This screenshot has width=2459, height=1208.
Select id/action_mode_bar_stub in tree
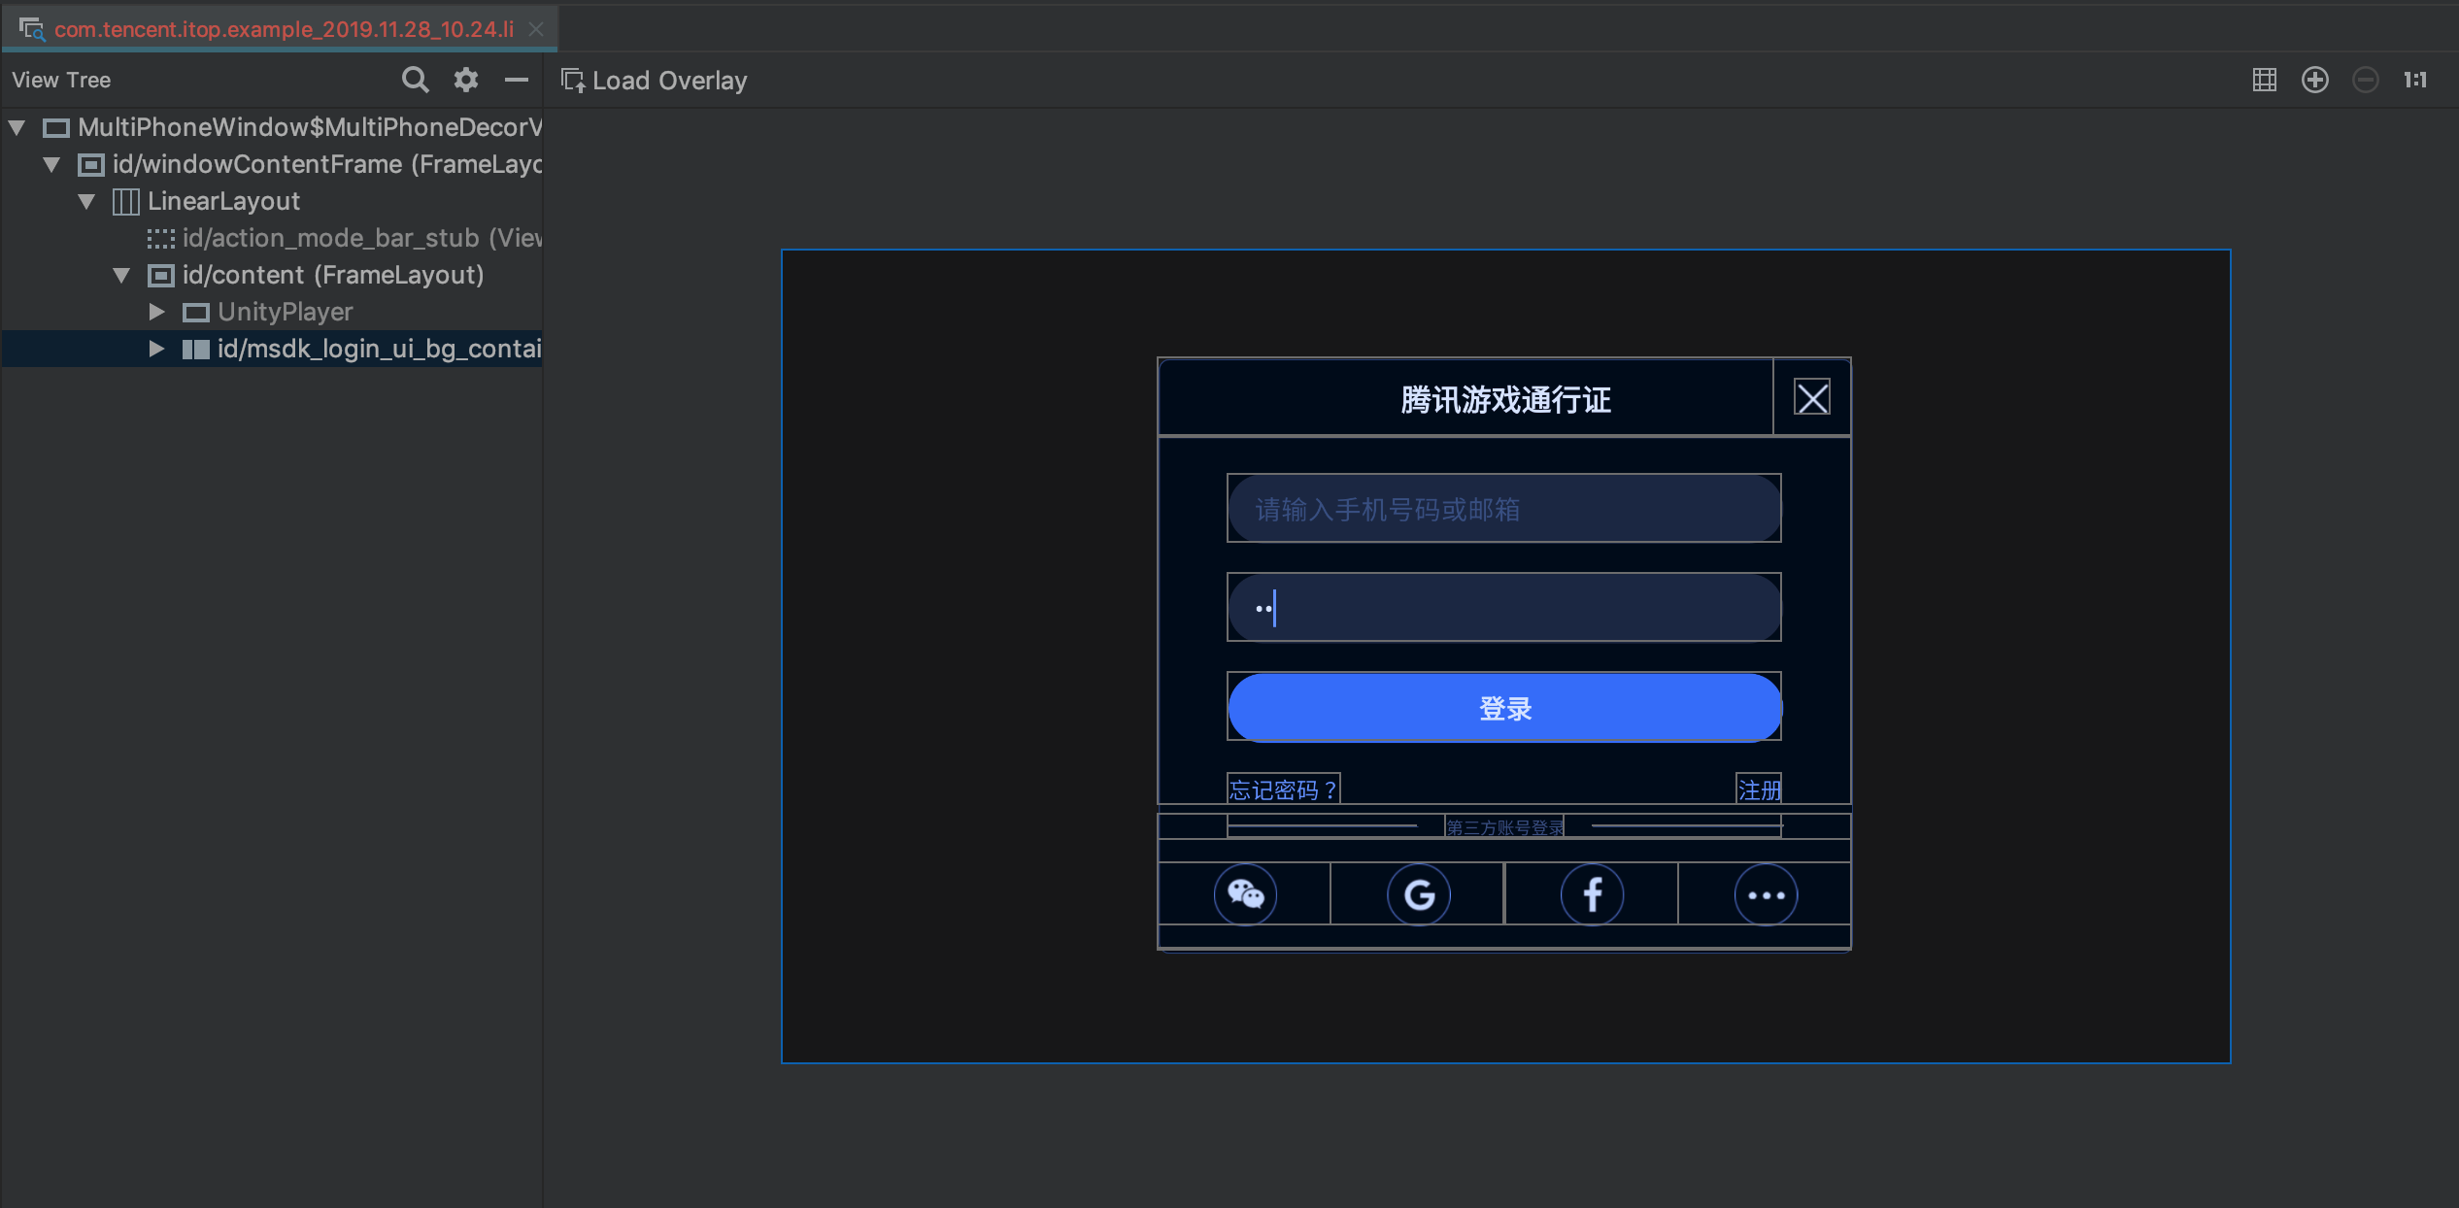[x=359, y=238]
